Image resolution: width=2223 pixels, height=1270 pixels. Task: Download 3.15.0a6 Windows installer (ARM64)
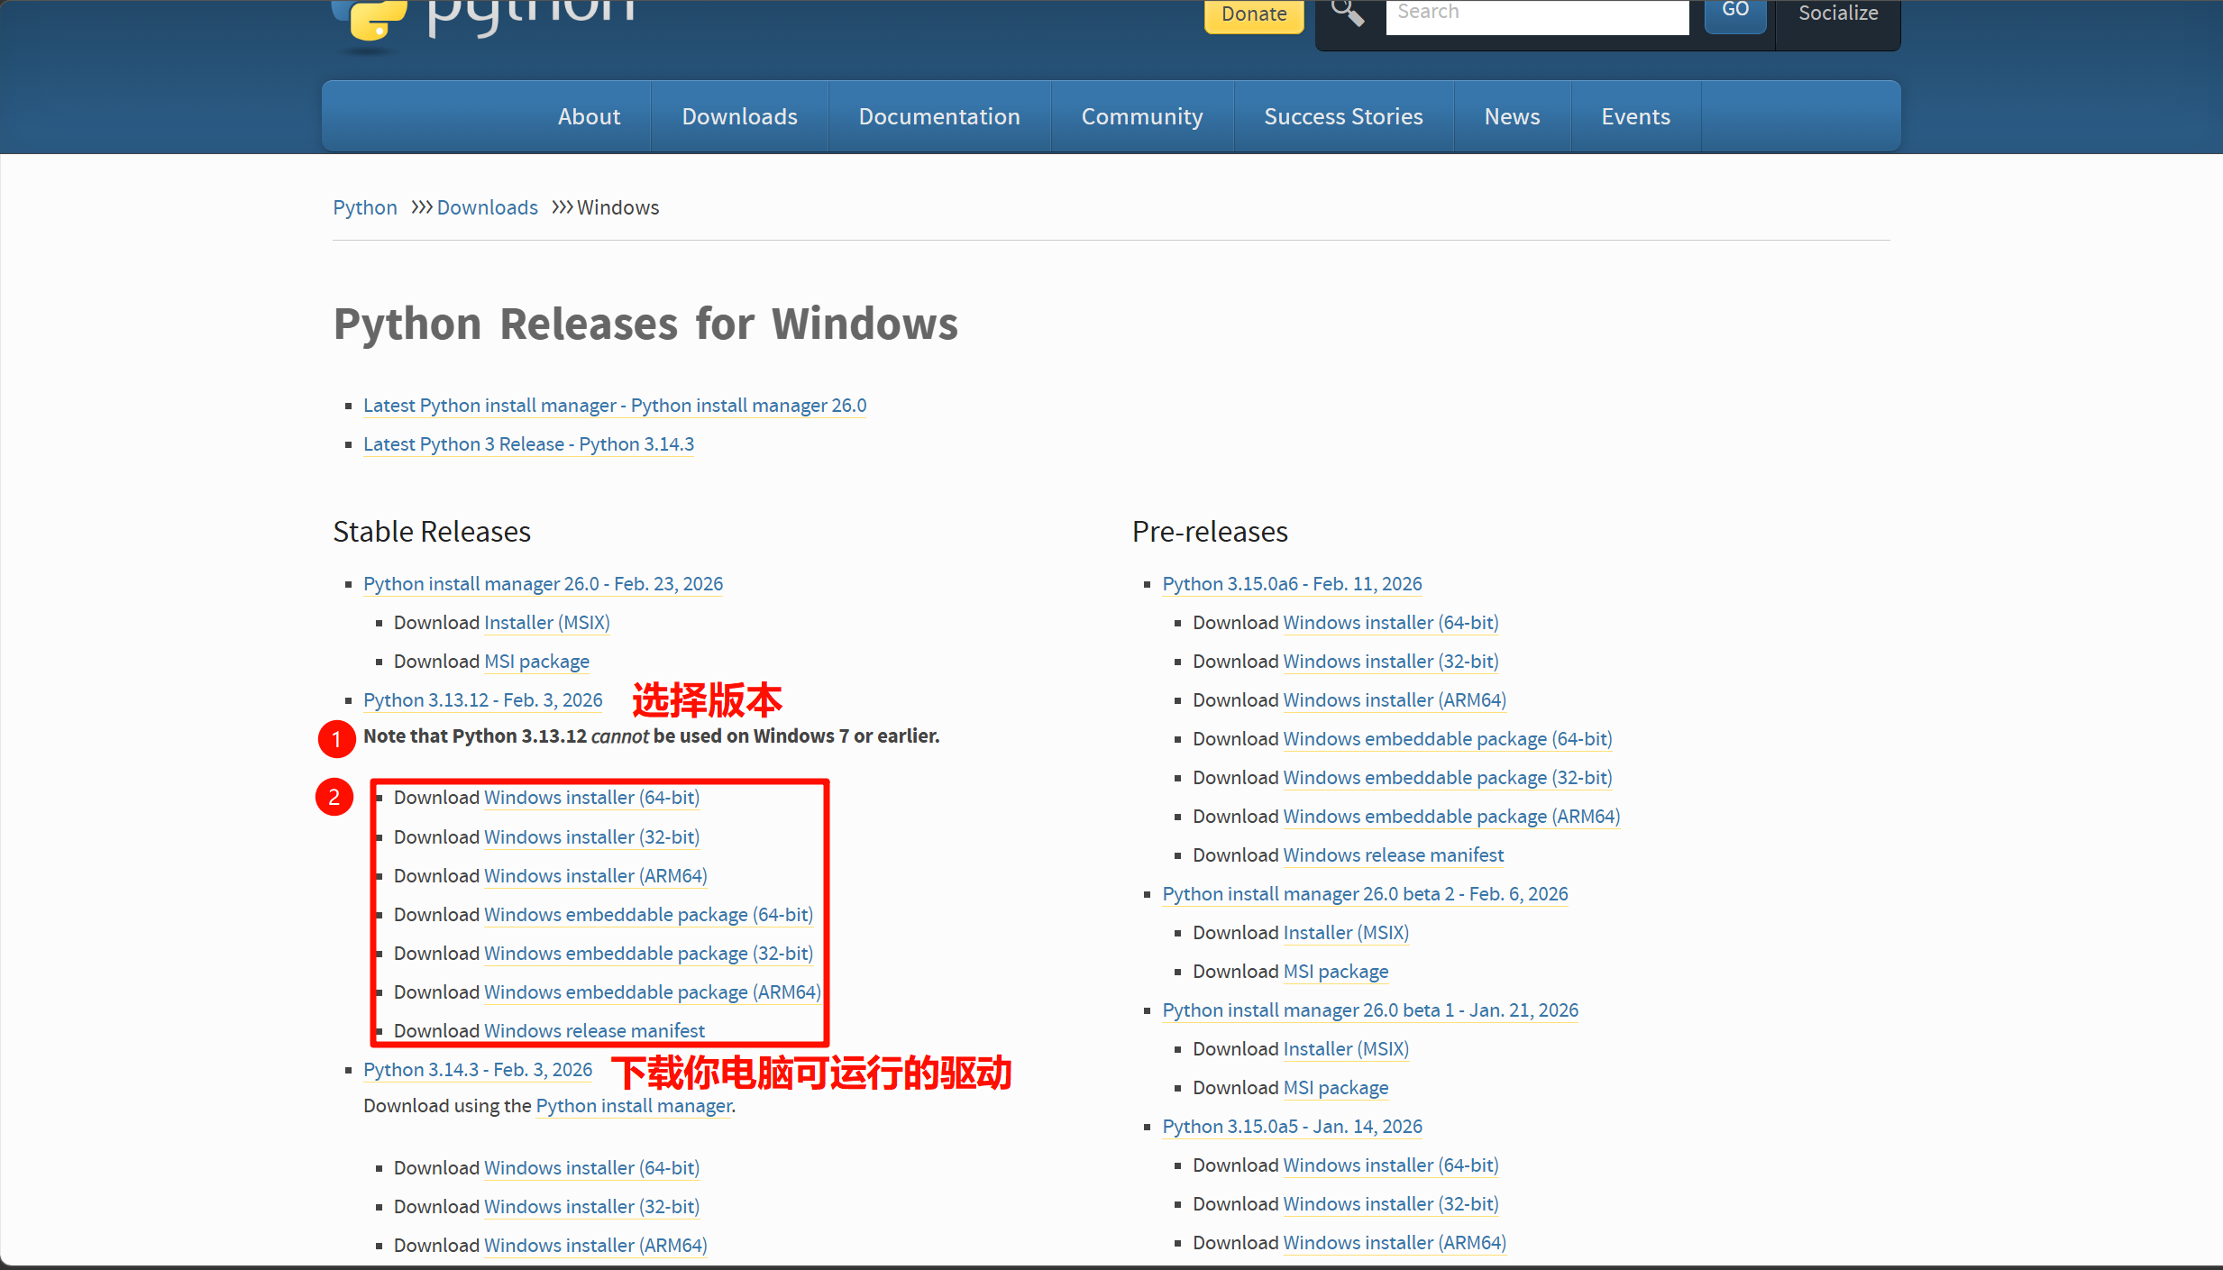click(x=1394, y=700)
